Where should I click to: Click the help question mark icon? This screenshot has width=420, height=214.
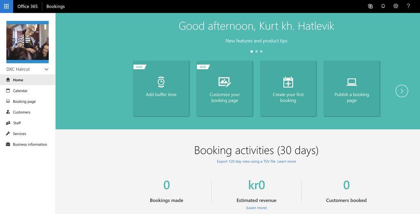coord(408,7)
